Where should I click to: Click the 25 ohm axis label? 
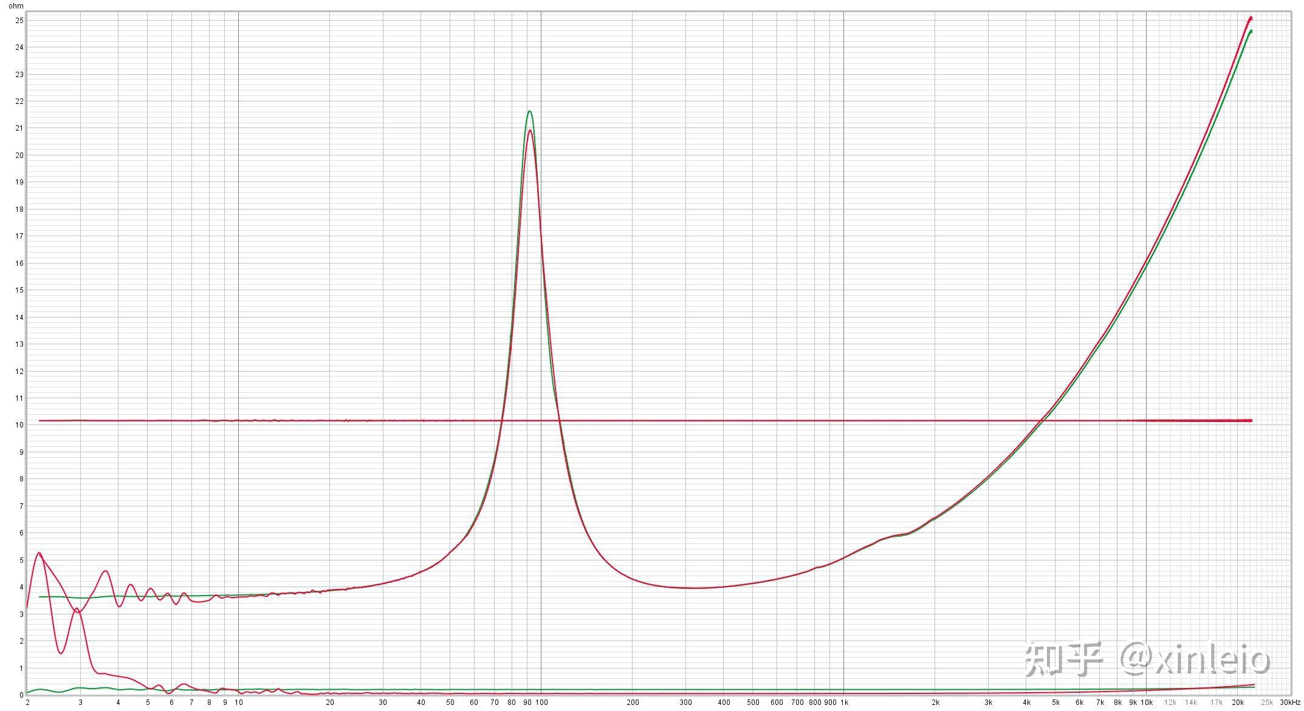tap(20, 20)
